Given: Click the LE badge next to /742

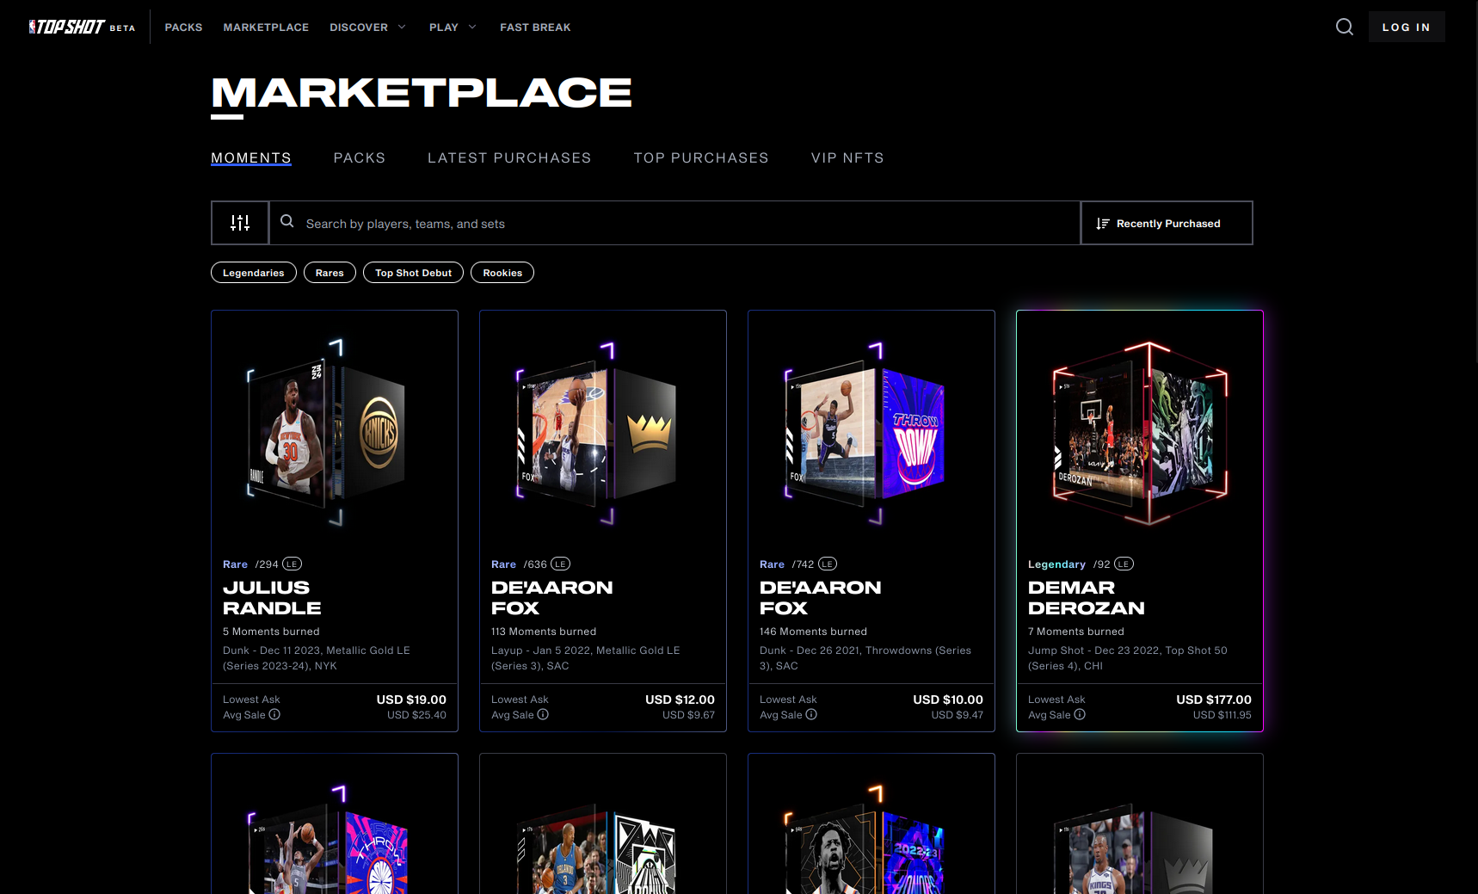Looking at the screenshot, I should tap(827, 564).
